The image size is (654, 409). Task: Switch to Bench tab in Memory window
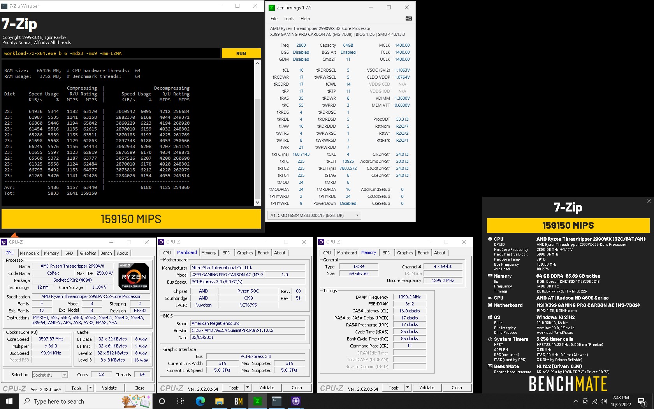tap(423, 252)
